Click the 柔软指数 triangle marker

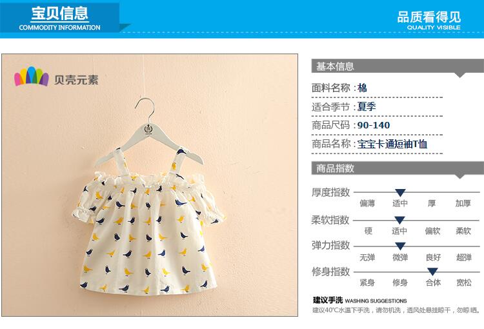399,220
